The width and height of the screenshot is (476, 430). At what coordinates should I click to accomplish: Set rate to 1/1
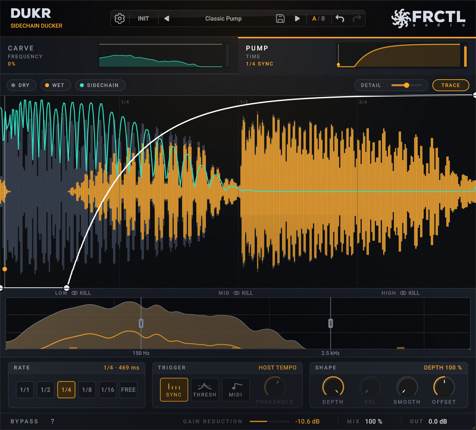point(25,390)
